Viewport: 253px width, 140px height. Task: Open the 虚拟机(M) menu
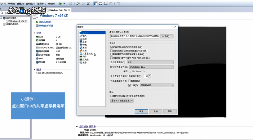pyautogui.click(x=30, y=3)
